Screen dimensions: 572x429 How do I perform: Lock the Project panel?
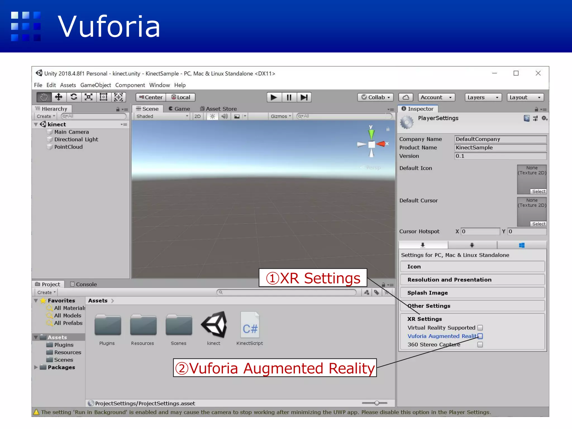(383, 285)
